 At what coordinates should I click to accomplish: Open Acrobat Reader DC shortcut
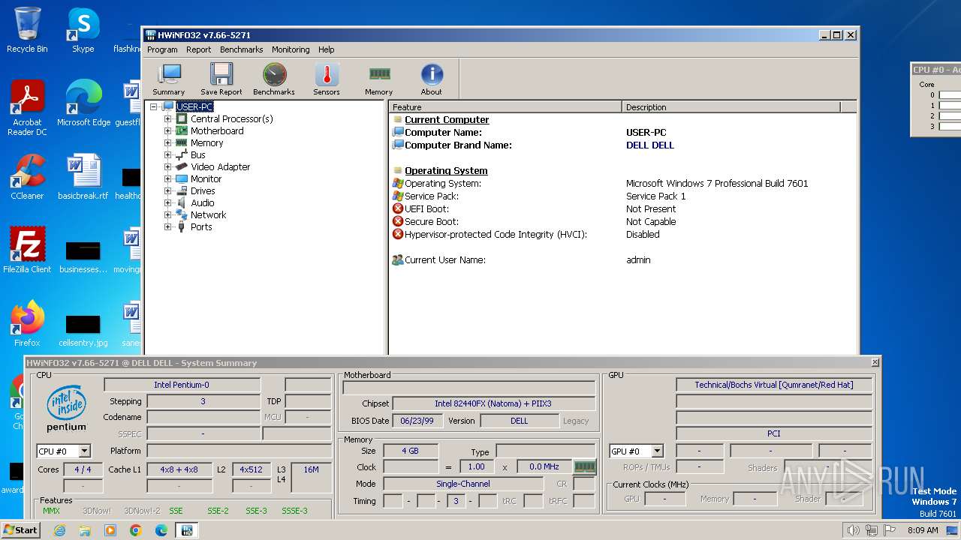pos(27,108)
